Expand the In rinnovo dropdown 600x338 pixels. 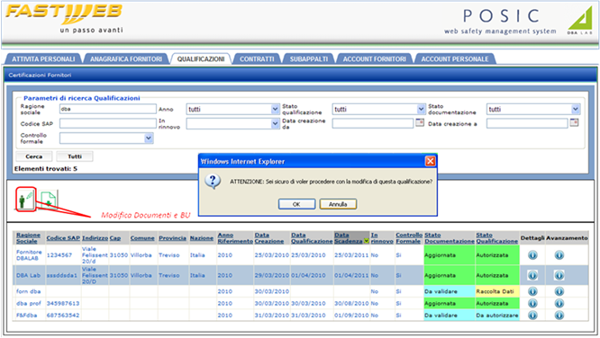pos(275,123)
